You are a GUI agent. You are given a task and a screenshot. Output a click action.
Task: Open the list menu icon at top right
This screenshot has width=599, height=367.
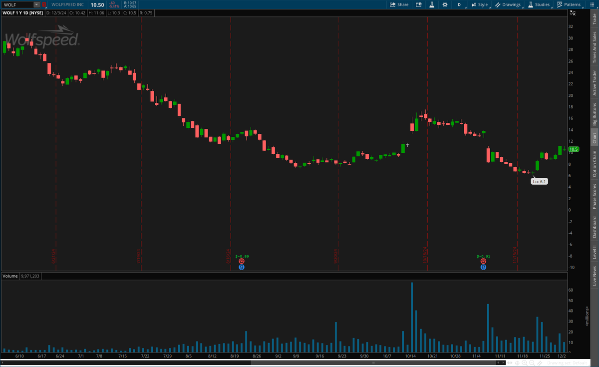pos(592,4)
